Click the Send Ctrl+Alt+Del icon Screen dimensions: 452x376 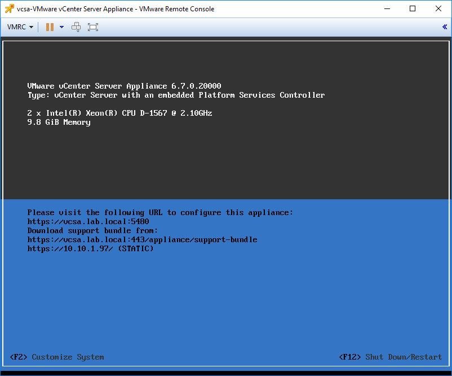tap(76, 27)
